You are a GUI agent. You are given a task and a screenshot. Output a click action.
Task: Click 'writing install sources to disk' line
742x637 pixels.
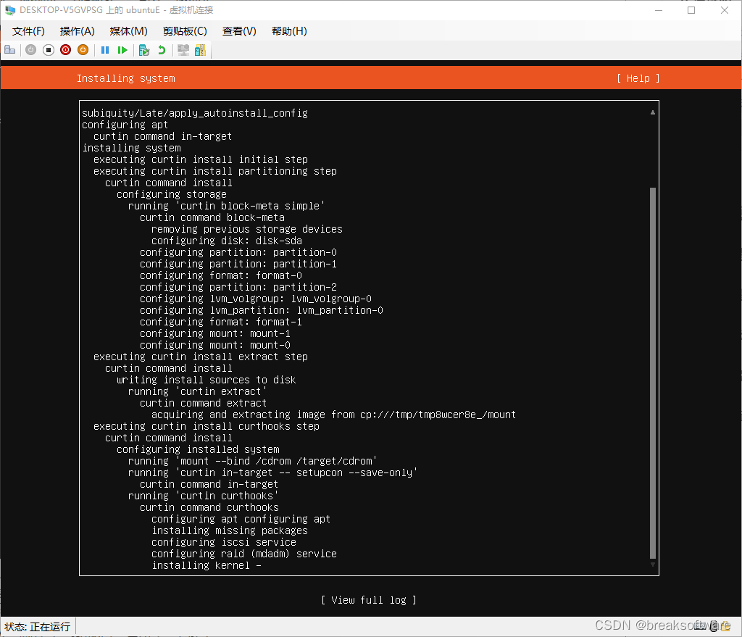[x=207, y=380]
